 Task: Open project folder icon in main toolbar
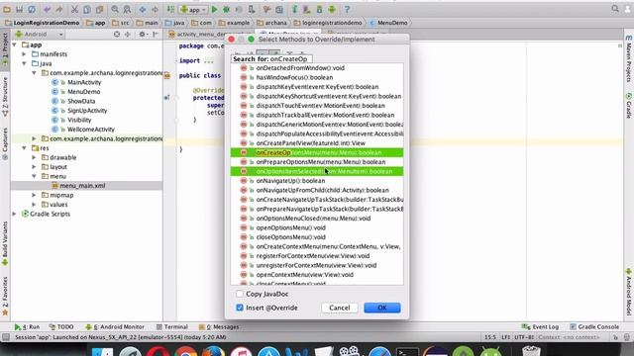7,9
